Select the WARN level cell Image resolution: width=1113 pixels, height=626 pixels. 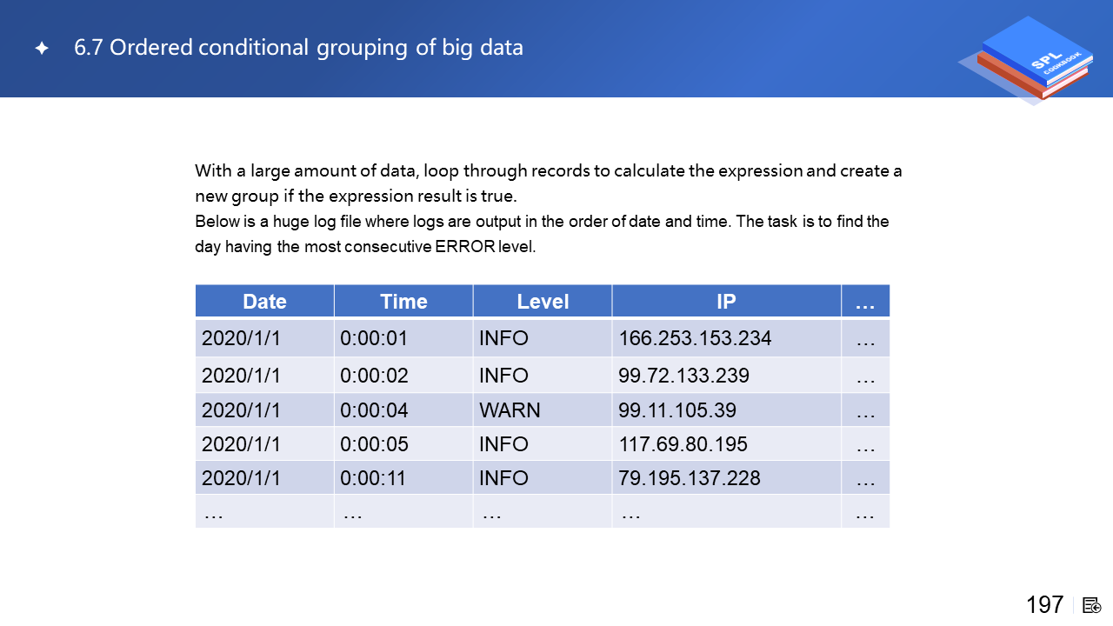510,410
